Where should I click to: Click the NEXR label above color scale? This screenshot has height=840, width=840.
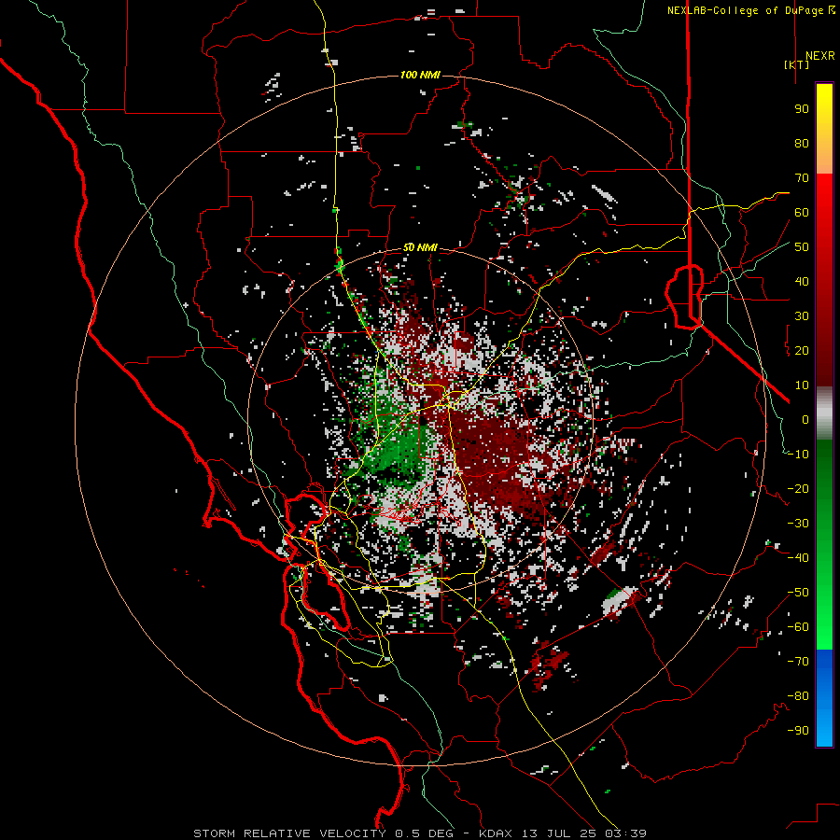pos(819,56)
